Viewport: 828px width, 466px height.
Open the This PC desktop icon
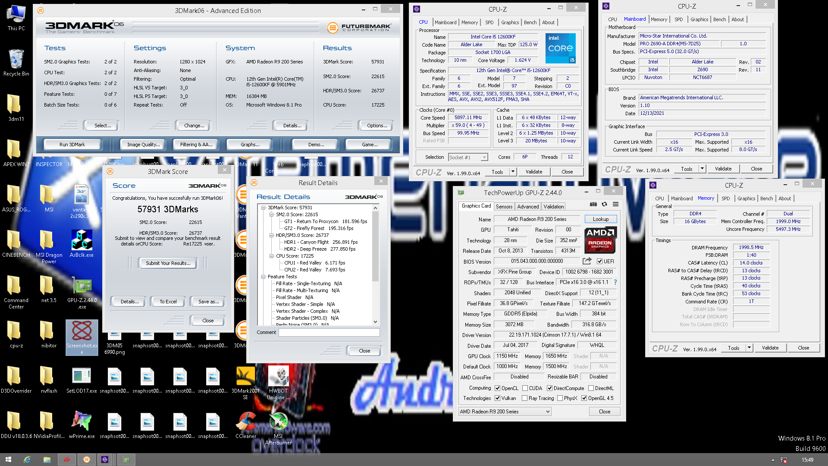coord(16,17)
